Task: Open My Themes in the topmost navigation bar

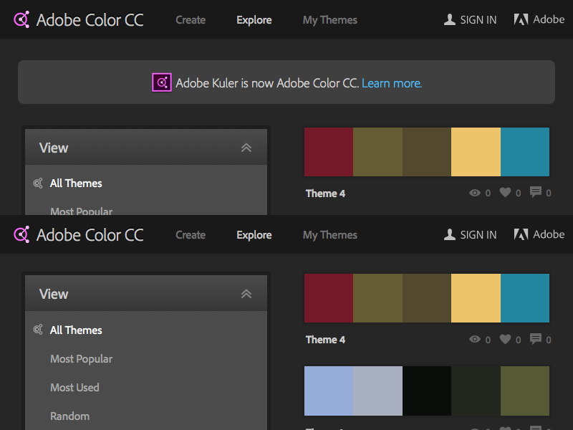Action: click(x=329, y=20)
